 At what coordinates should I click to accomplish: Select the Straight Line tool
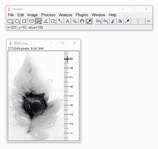[x=39, y=21]
